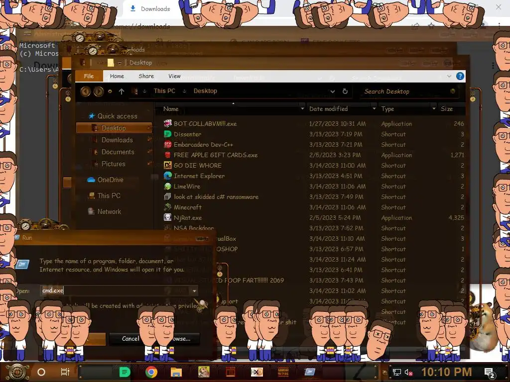Open recent locations dropdown beside forward arrow

pyautogui.click(x=110, y=92)
